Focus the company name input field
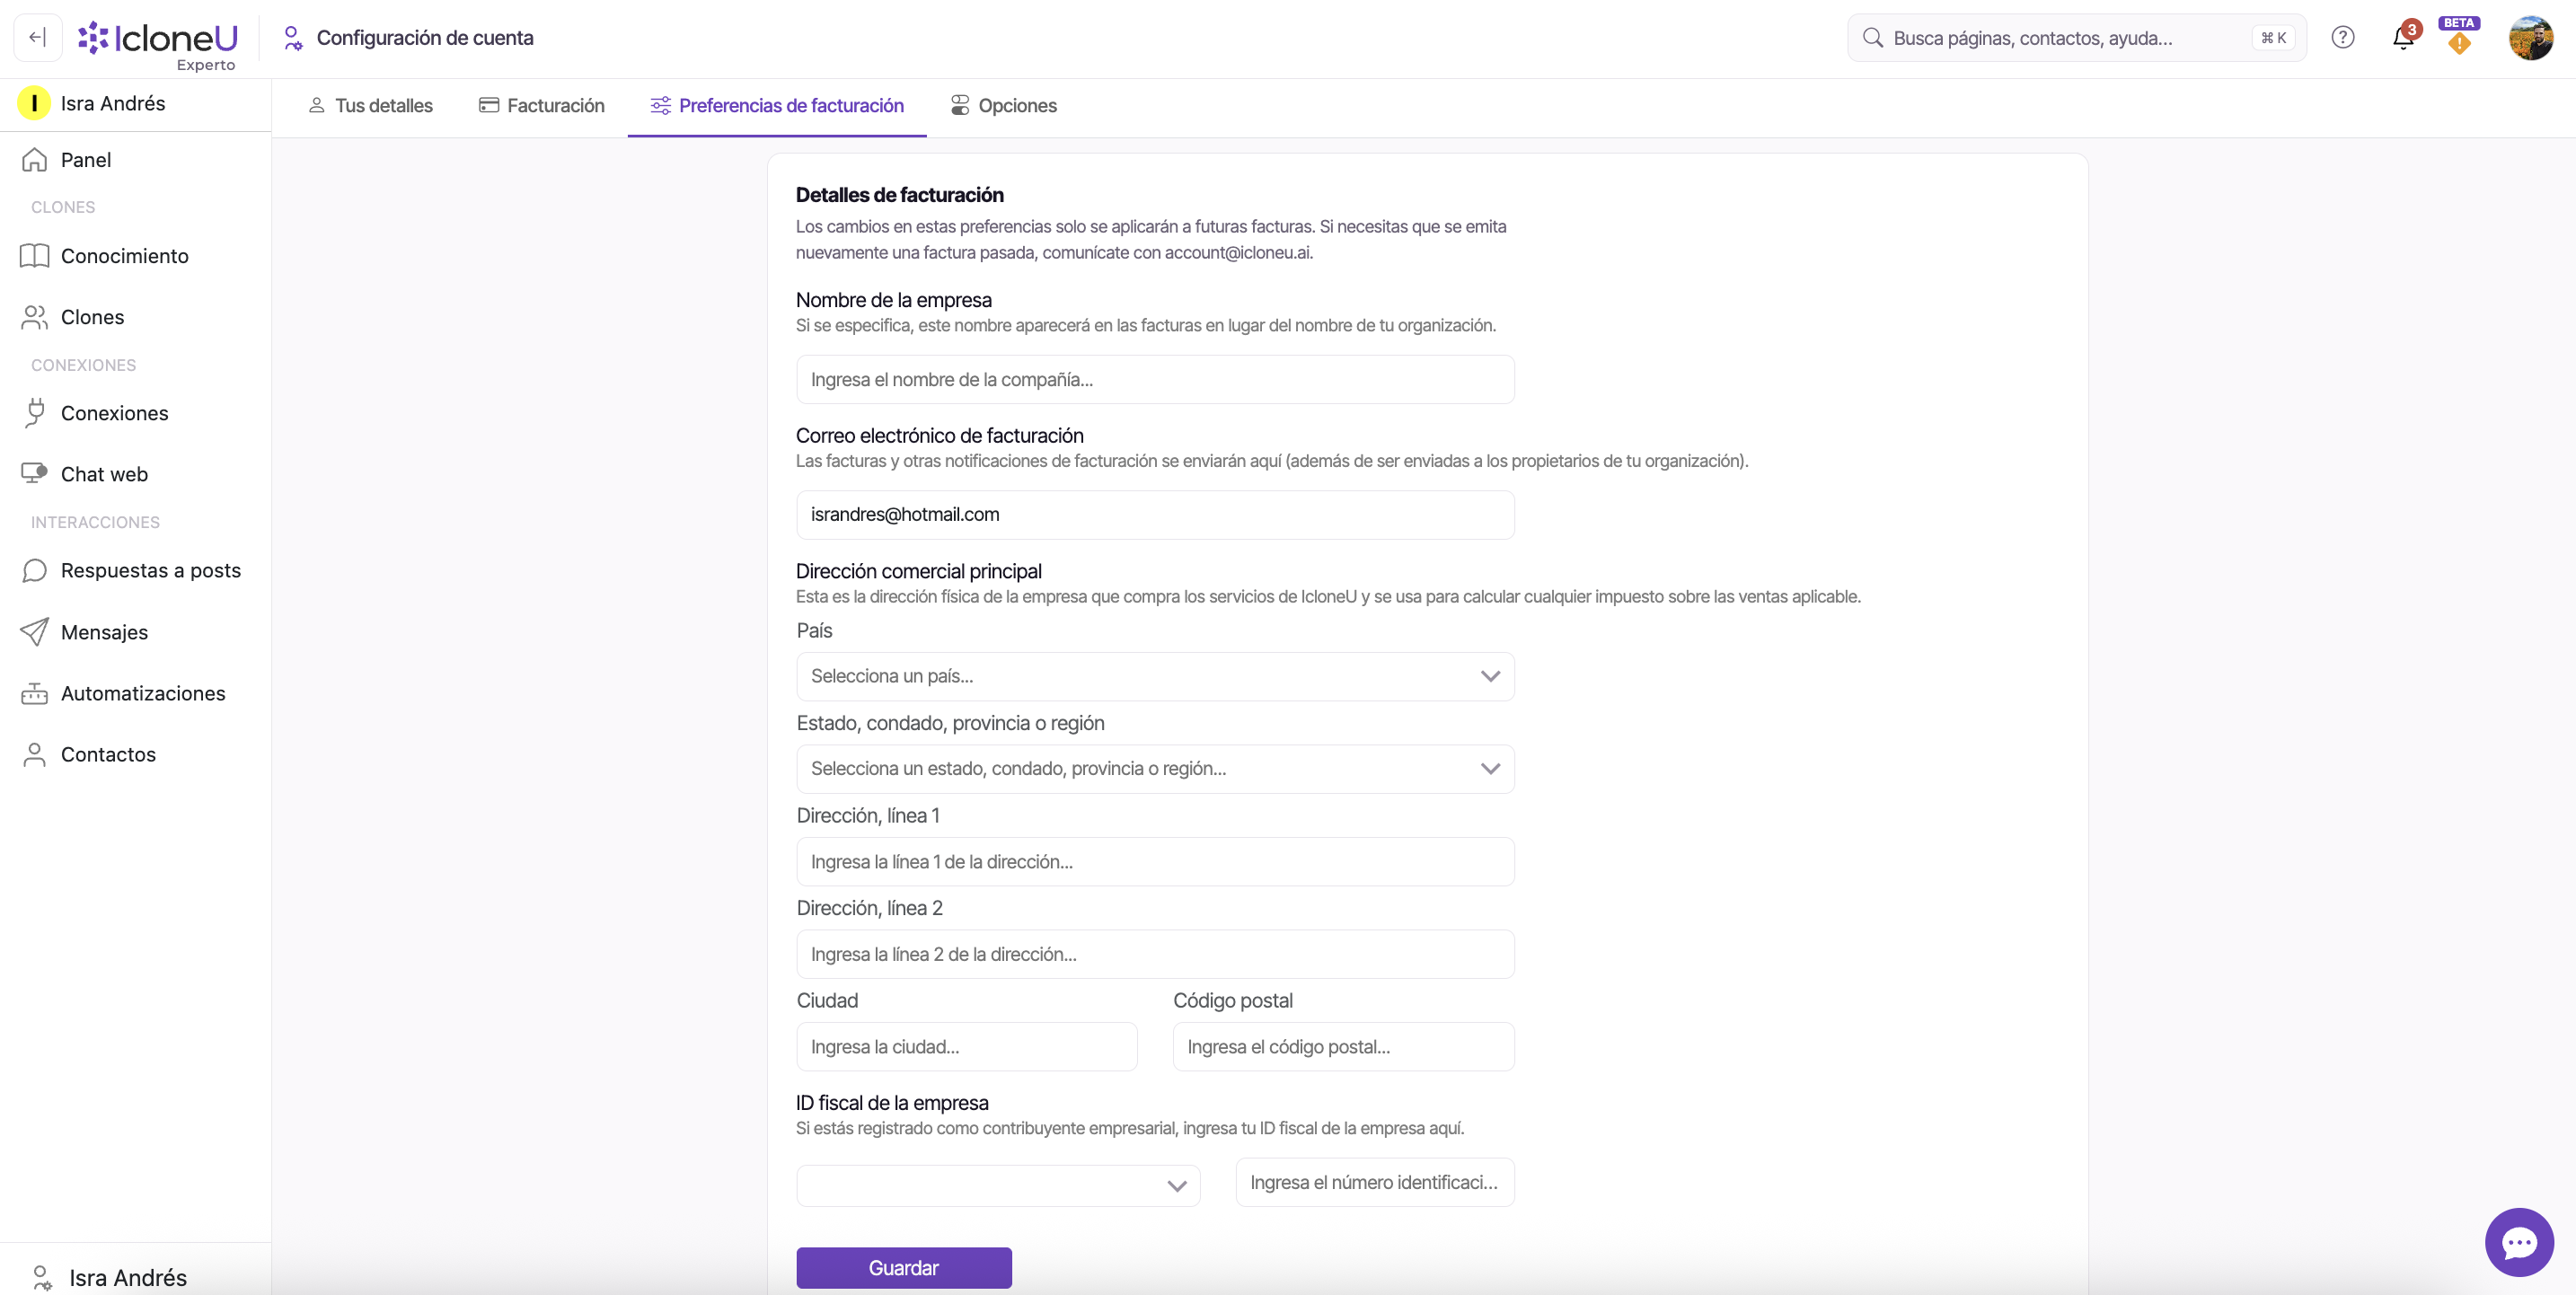2576x1295 pixels. pos(1155,380)
